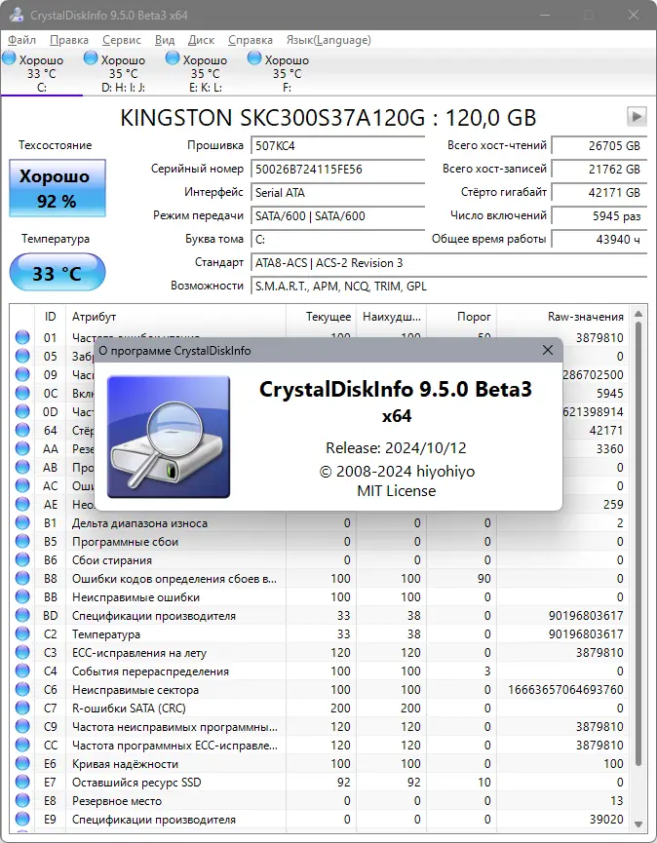Screen dimensions: 657x843
Task: Click the CrystalDiskInfo app icon in title bar
Action: [x=17, y=15]
